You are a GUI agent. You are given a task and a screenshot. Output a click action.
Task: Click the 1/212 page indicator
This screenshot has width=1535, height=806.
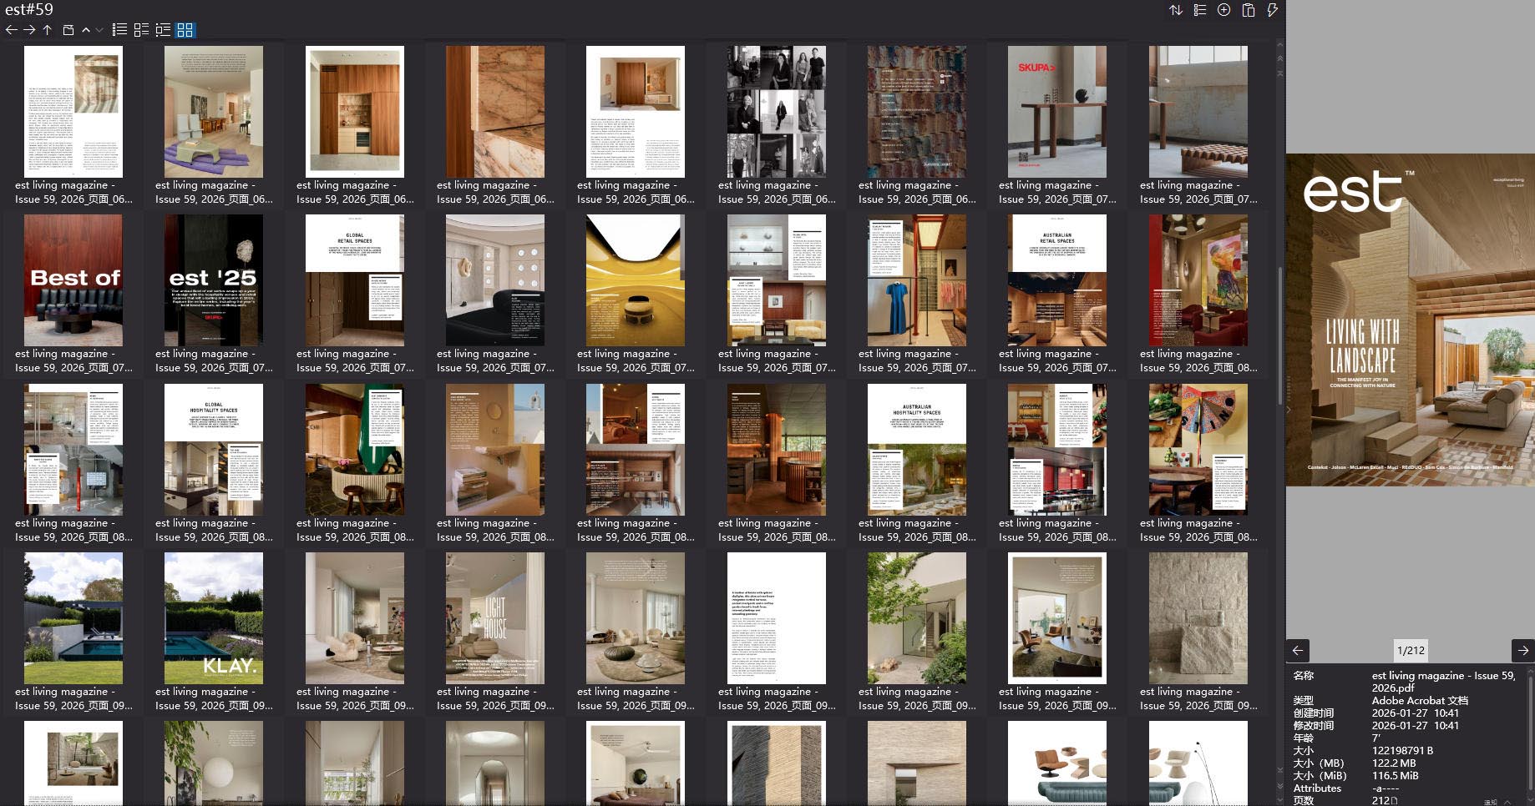(x=1410, y=650)
